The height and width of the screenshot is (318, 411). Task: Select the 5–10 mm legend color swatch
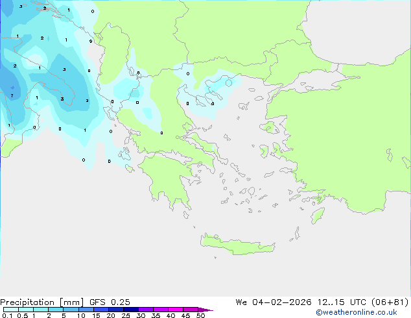coord(71,310)
